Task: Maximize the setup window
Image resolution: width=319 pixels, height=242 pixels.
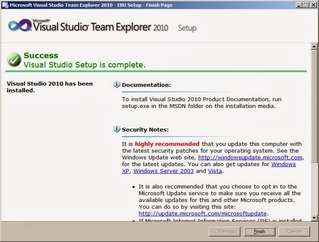Action: [x=305, y=5]
